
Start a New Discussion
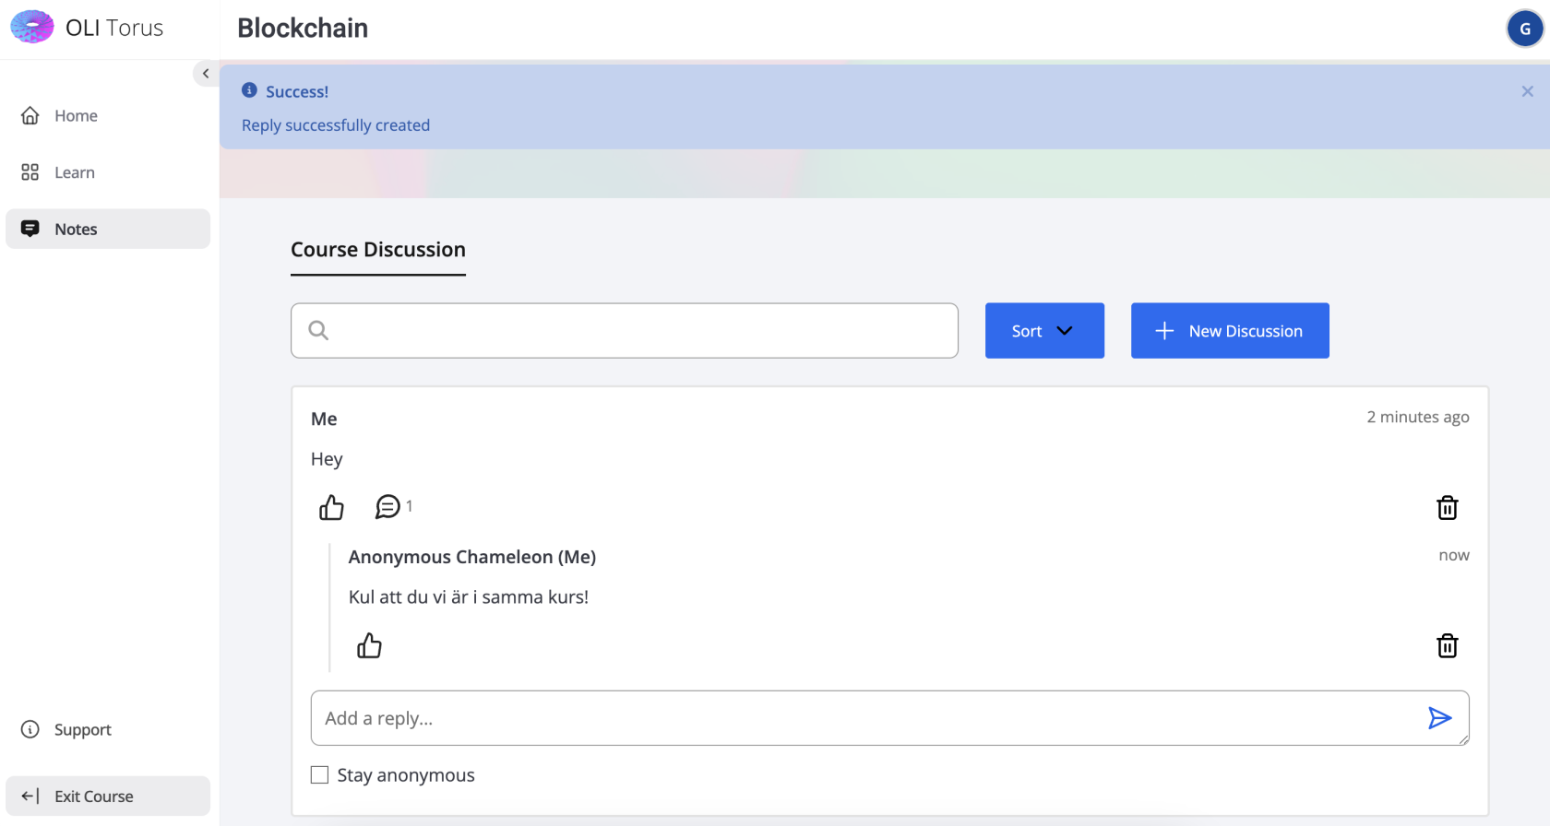pos(1229,331)
